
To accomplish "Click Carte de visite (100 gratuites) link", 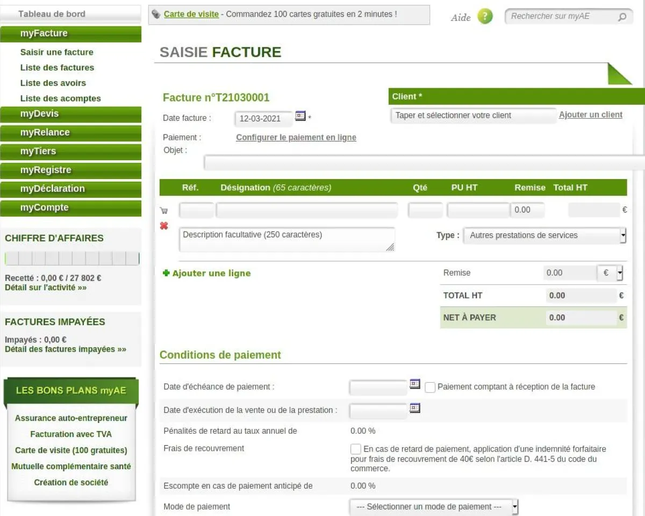I will coord(71,450).
